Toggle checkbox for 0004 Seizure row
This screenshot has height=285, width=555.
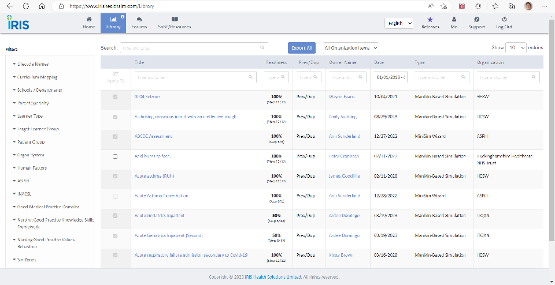[x=115, y=97]
